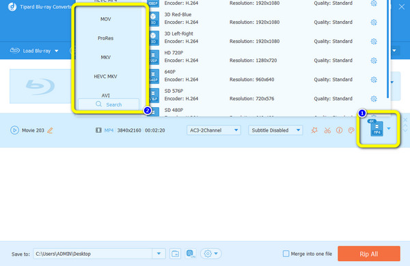Open settings gear for SD 576P preset

click(374, 98)
